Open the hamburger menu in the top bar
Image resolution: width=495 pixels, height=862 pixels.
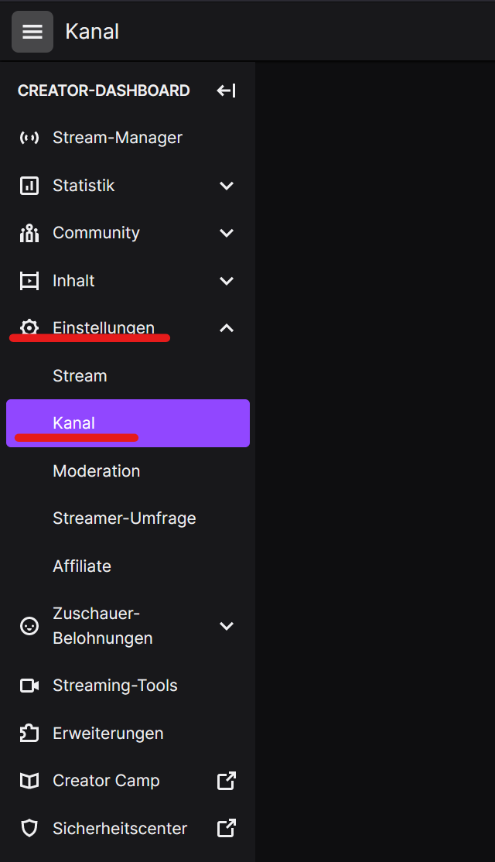32,31
